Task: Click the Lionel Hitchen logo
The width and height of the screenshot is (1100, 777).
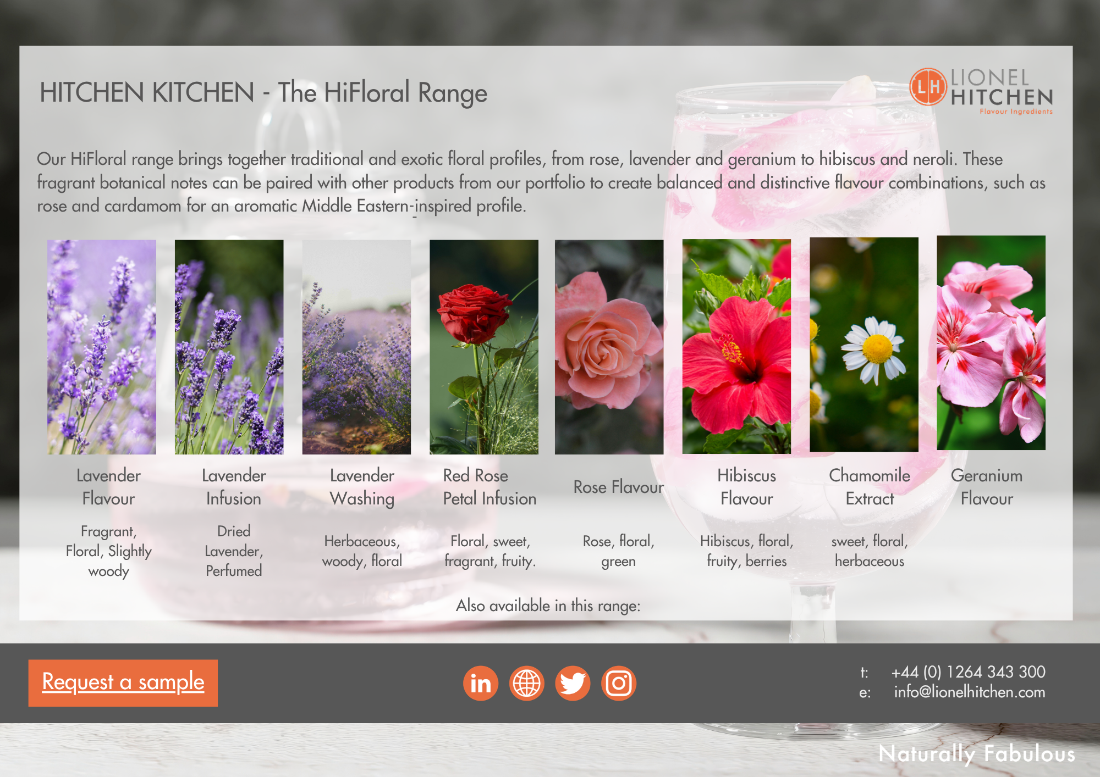Action: [981, 91]
